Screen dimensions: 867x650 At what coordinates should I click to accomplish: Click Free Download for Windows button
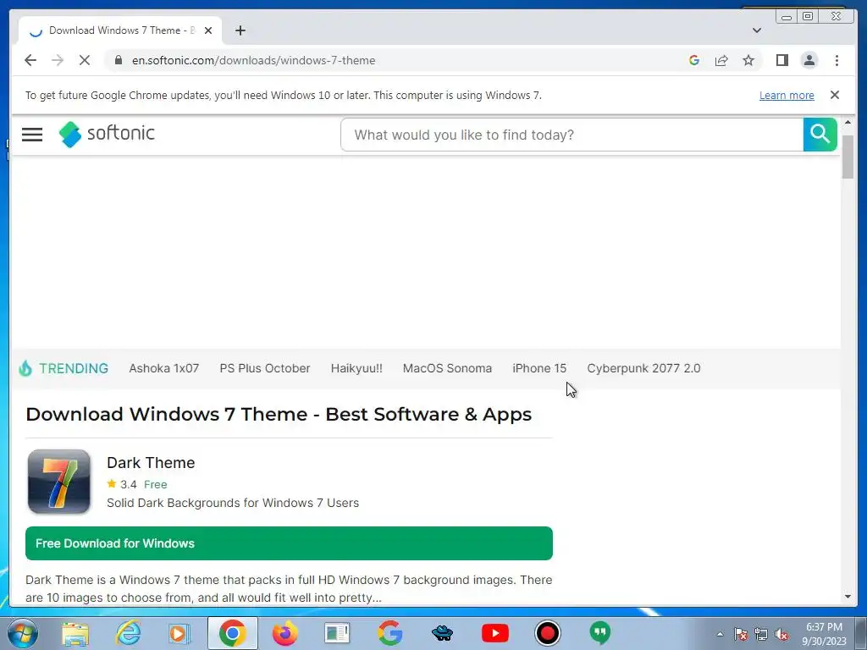click(x=290, y=543)
